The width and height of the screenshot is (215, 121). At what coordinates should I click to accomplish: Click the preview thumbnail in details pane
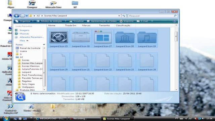20,96
